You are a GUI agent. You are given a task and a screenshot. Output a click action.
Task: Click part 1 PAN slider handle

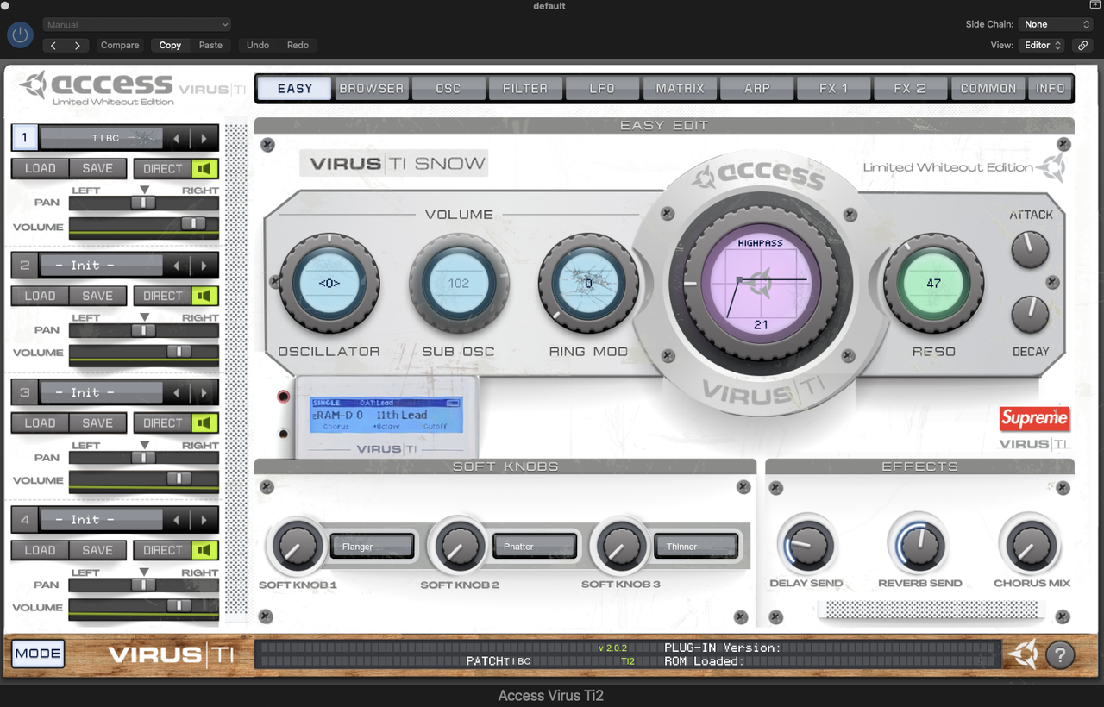tap(143, 203)
